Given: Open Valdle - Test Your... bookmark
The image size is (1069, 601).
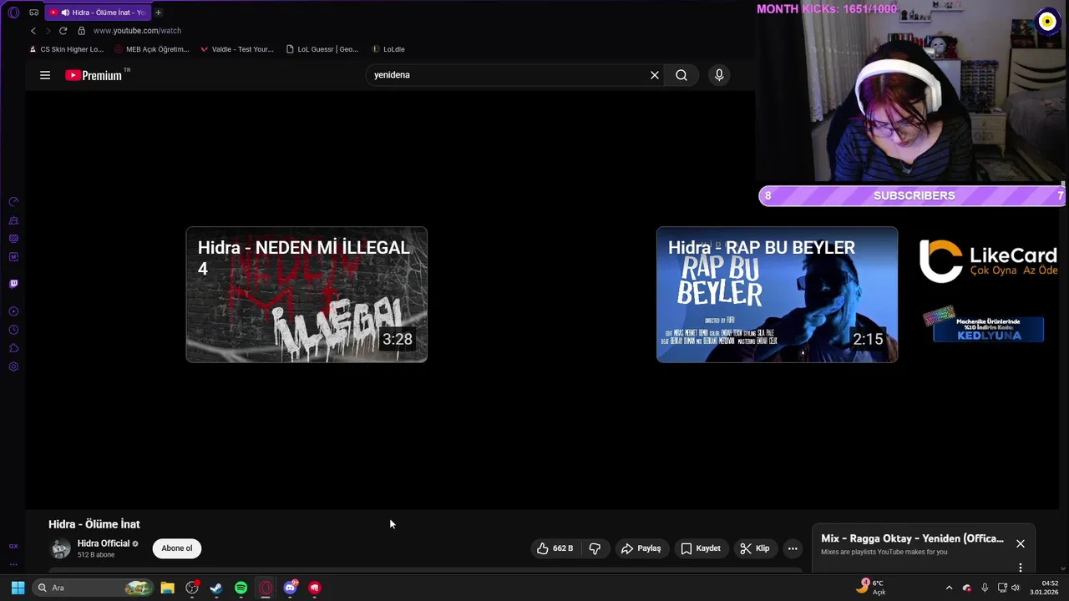Looking at the screenshot, I should [236, 49].
